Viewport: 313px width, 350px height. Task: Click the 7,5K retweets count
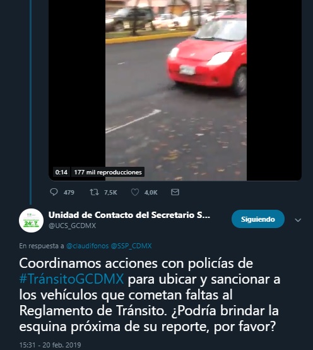110,193
